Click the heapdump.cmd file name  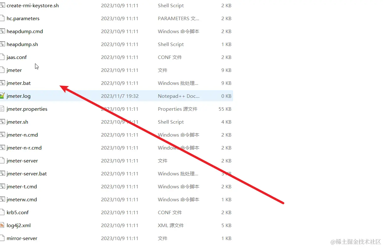25,32
